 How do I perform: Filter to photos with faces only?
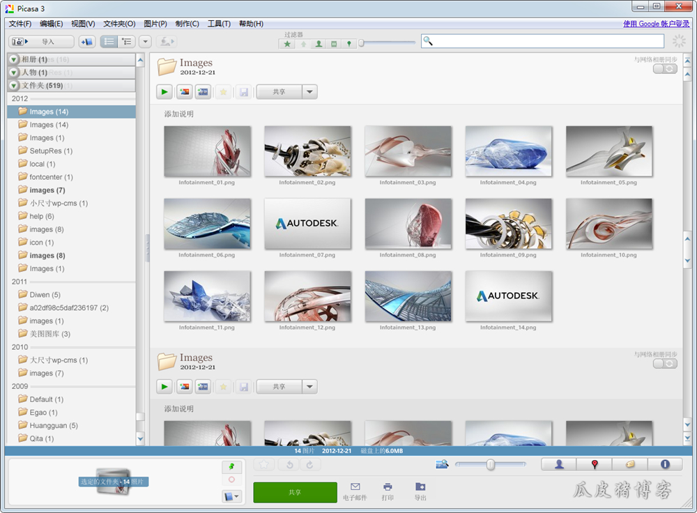pyautogui.click(x=319, y=44)
